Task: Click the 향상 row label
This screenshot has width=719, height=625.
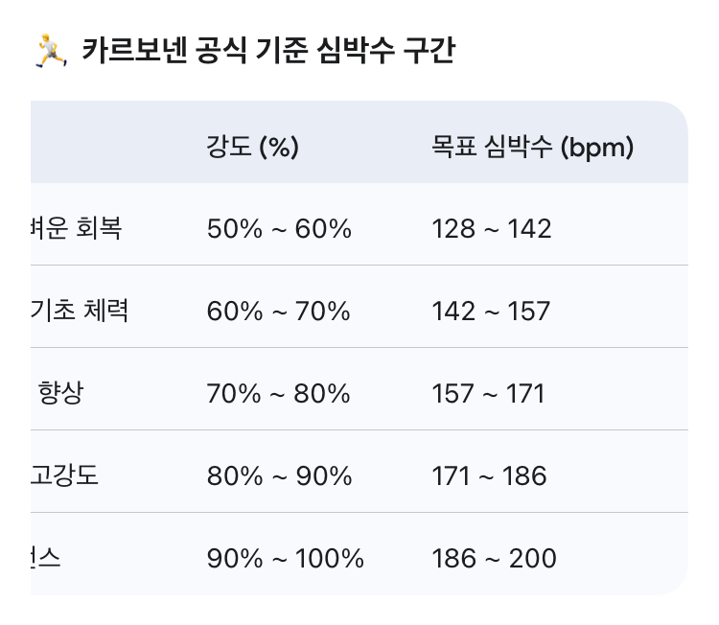Action: click(x=59, y=394)
